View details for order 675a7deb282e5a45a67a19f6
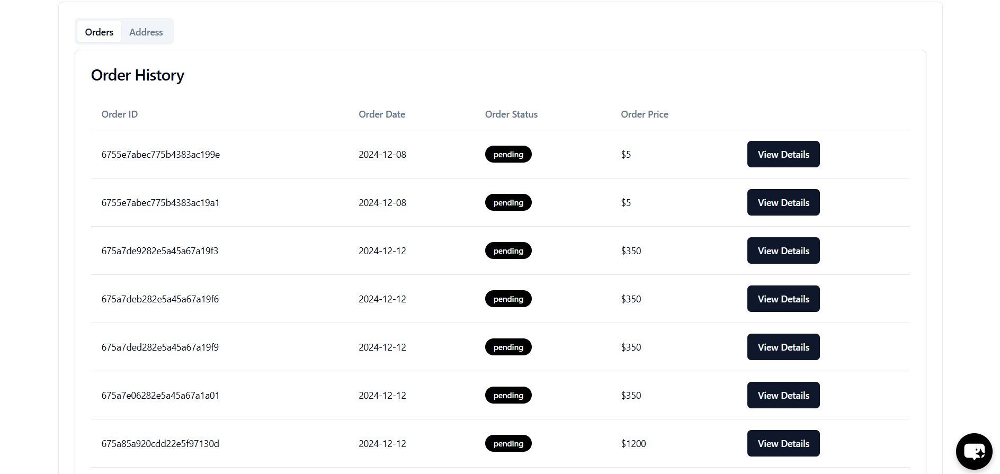Screen dimensions: 1000x474 [783, 299]
